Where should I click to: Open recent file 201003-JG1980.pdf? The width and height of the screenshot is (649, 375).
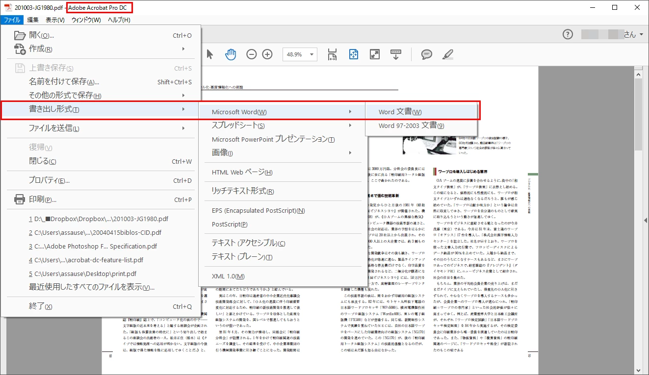(101, 219)
